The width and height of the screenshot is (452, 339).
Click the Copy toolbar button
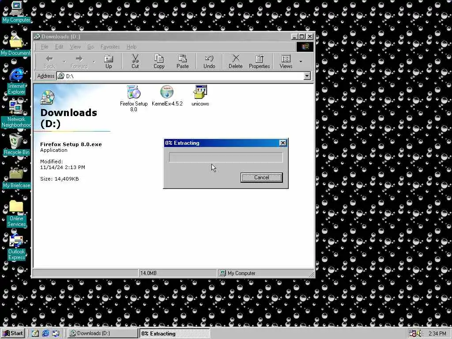tap(159, 62)
